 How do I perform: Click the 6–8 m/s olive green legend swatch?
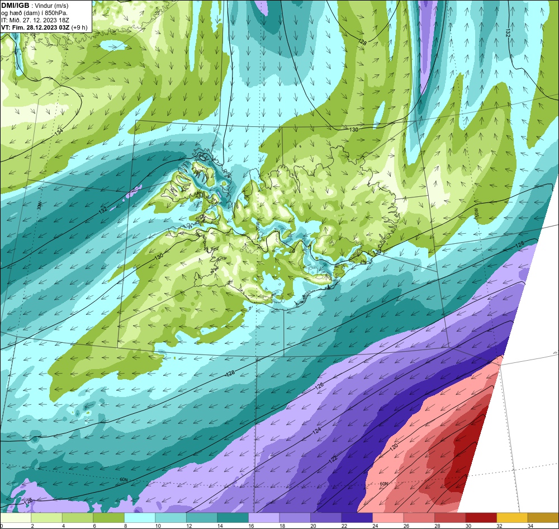[x=109, y=517]
